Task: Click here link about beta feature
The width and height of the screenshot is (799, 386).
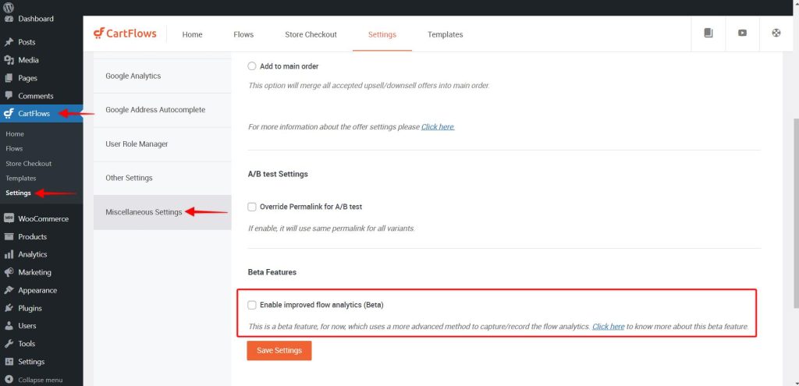Action: coord(608,327)
